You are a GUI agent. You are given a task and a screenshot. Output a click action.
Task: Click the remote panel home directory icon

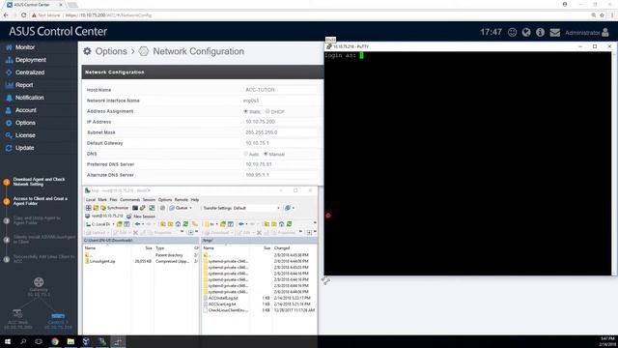pos(281,224)
